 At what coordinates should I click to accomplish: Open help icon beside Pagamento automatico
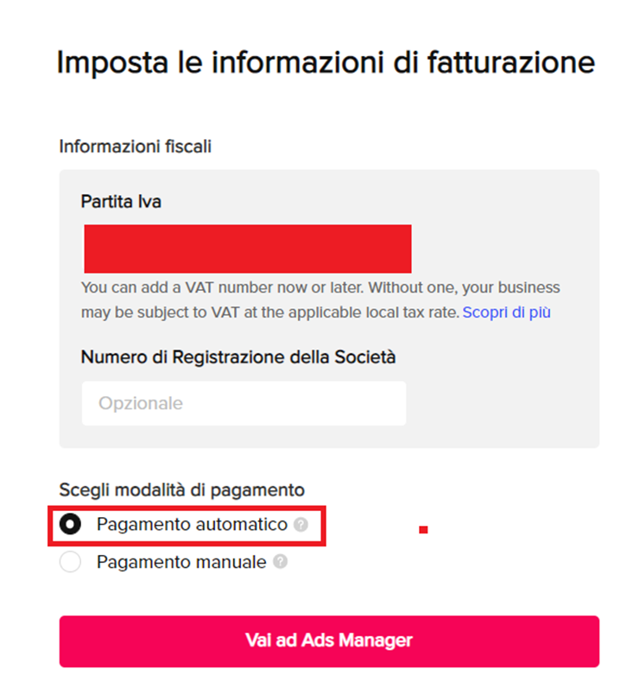click(x=301, y=524)
